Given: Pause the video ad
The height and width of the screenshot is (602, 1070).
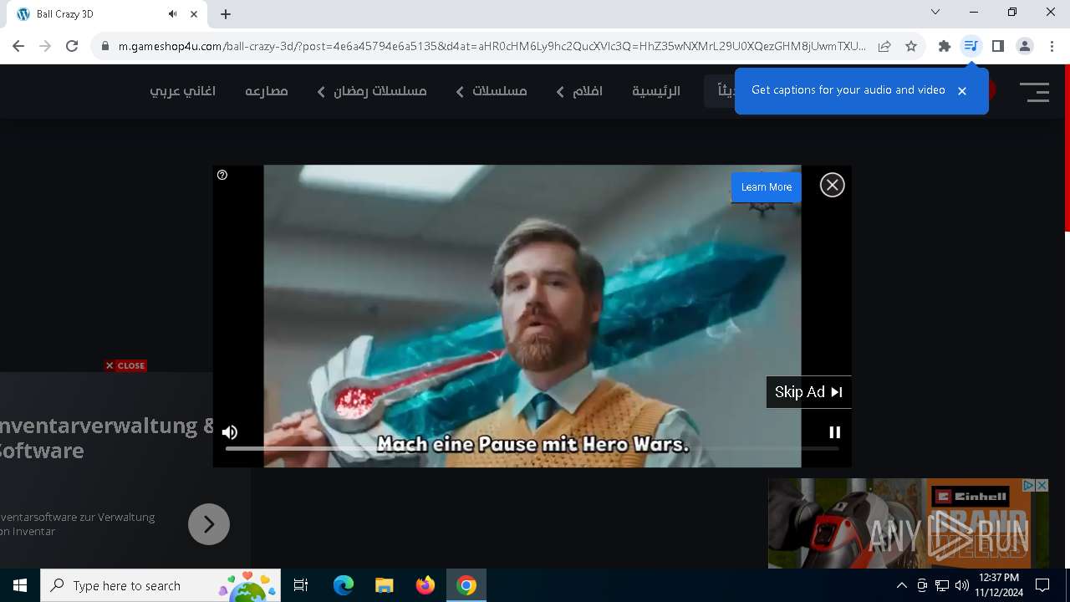Looking at the screenshot, I should [x=834, y=432].
